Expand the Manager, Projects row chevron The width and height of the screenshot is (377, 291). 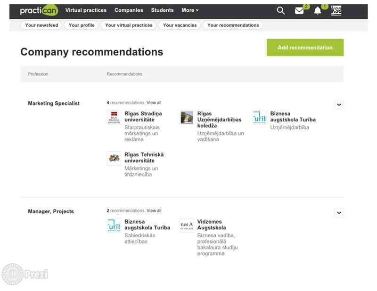click(339, 213)
